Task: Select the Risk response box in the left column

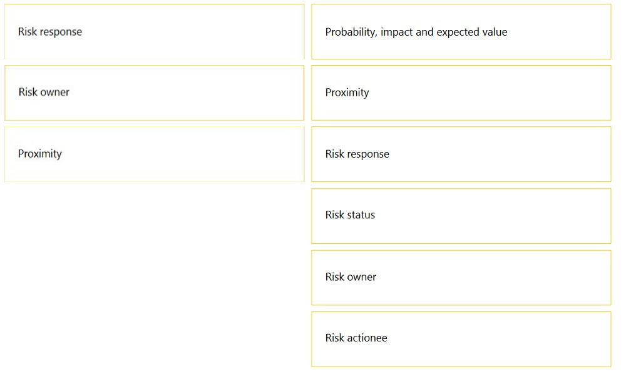Action: click(x=154, y=31)
